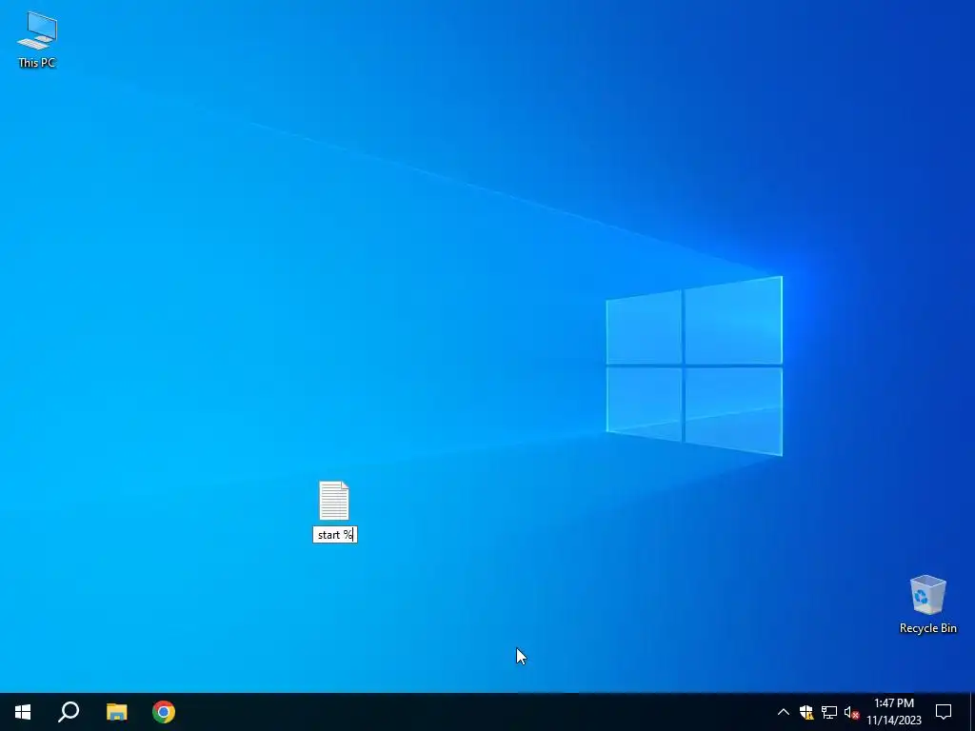Show hidden system tray icons
This screenshot has width=975, height=731.
pyautogui.click(x=784, y=712)
